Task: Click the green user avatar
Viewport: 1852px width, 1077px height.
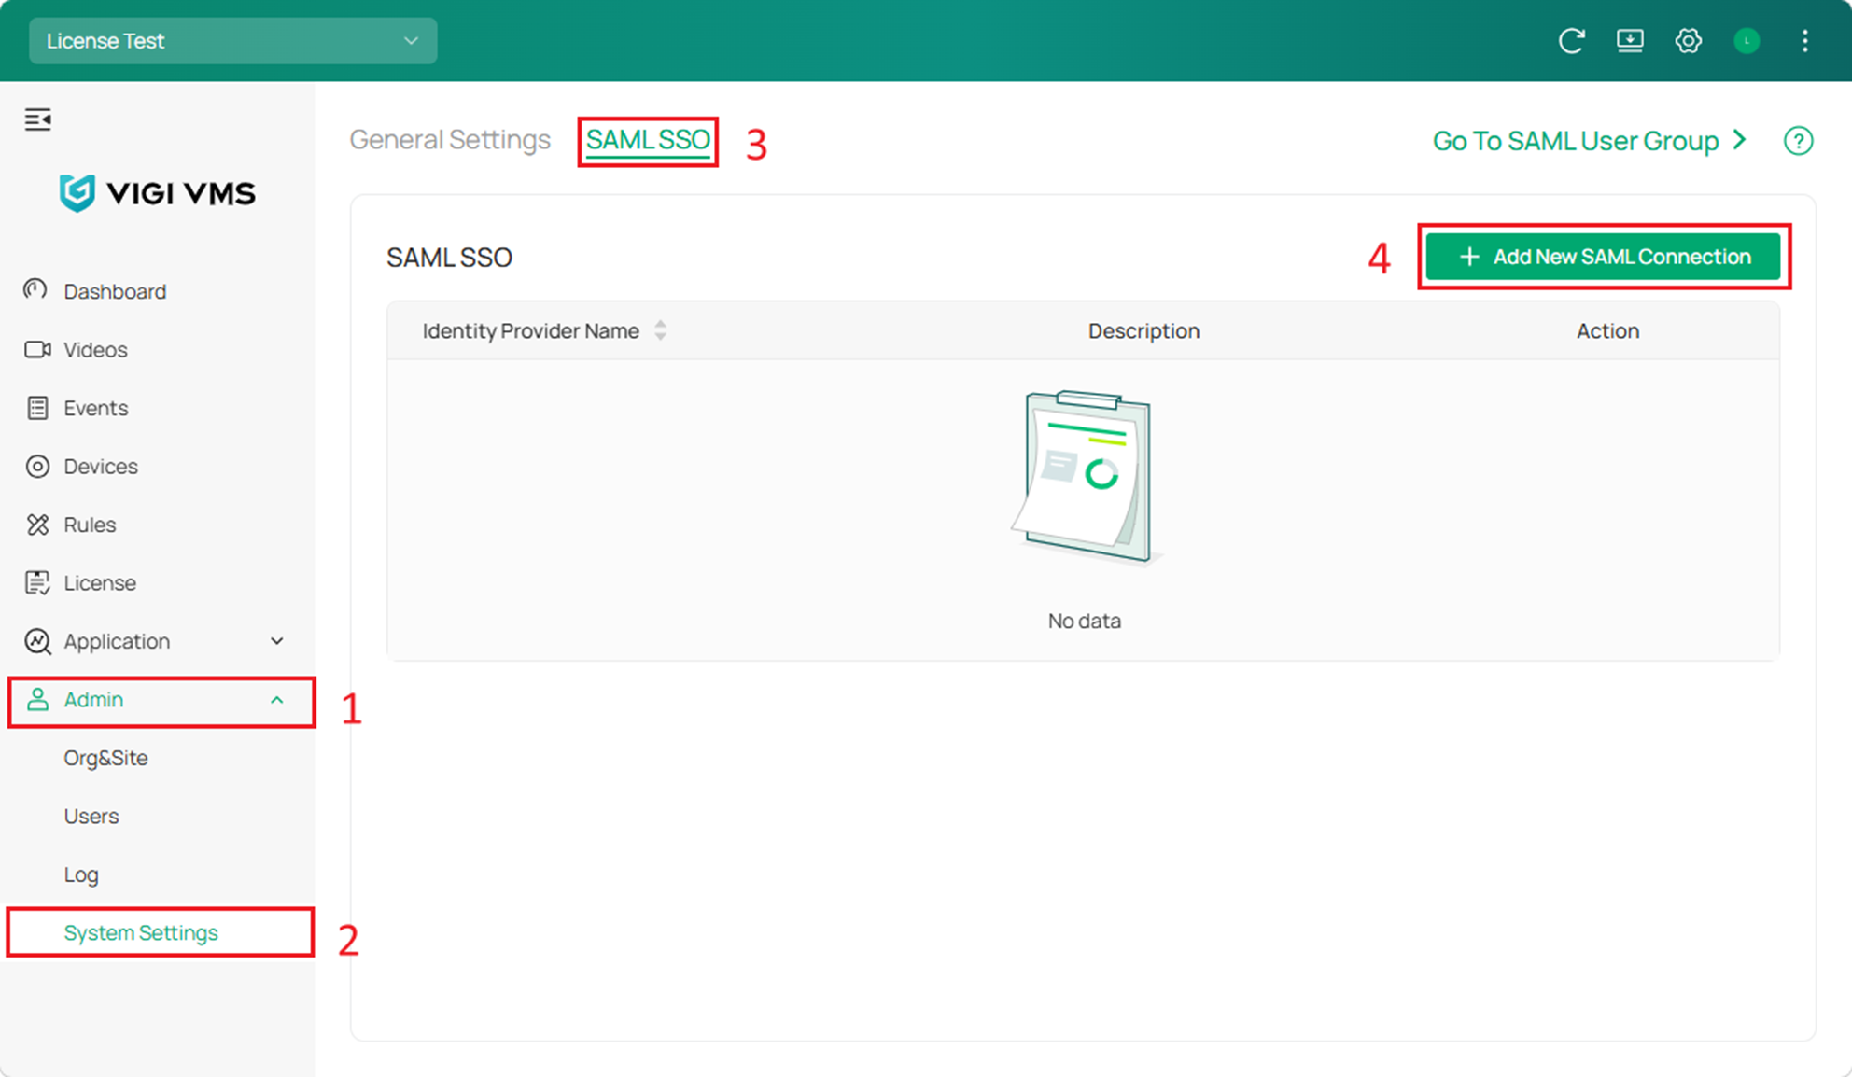Action: point(1747,41)
